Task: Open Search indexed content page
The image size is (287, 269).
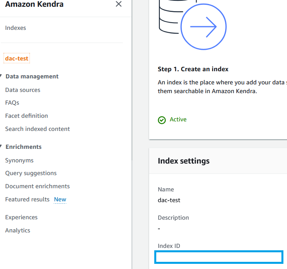Action: click(x=37, y=129)
